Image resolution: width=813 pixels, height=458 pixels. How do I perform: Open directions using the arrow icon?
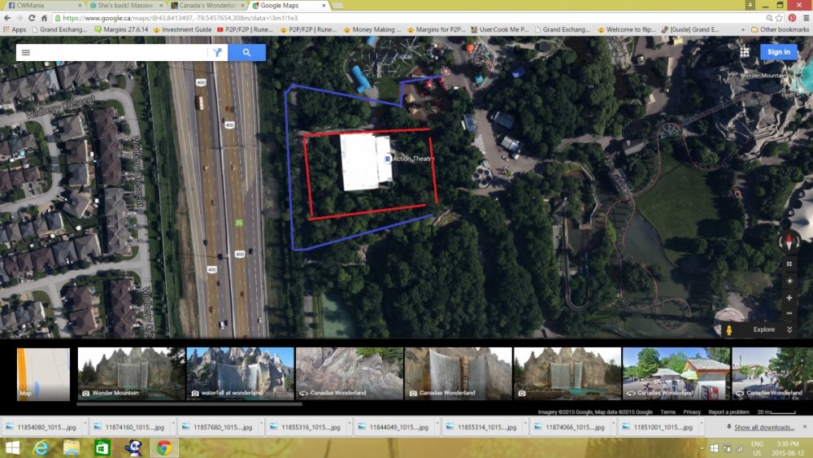click(217, 52)
